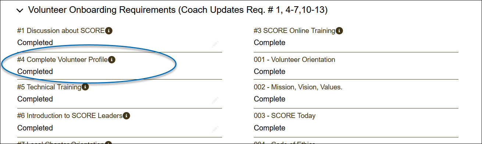Viewport: 482px width, 144px height.
Task: Select the 003 - SCORE Today label
Action: (285, 116)
